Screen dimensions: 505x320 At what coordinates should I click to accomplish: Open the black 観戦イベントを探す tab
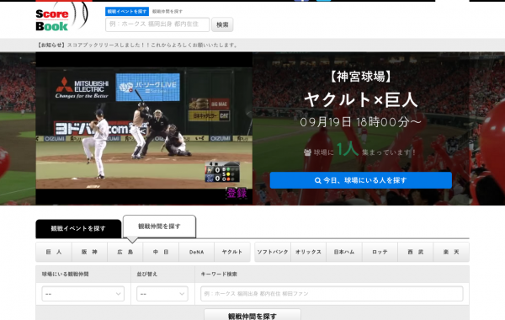click(78, 228)
